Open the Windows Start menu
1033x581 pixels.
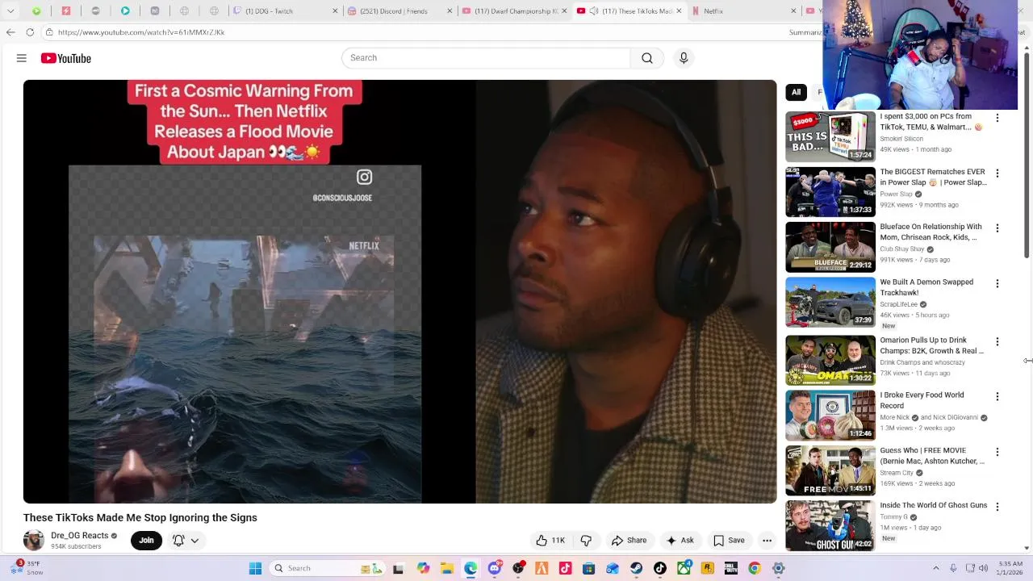[x=255, y=568]
